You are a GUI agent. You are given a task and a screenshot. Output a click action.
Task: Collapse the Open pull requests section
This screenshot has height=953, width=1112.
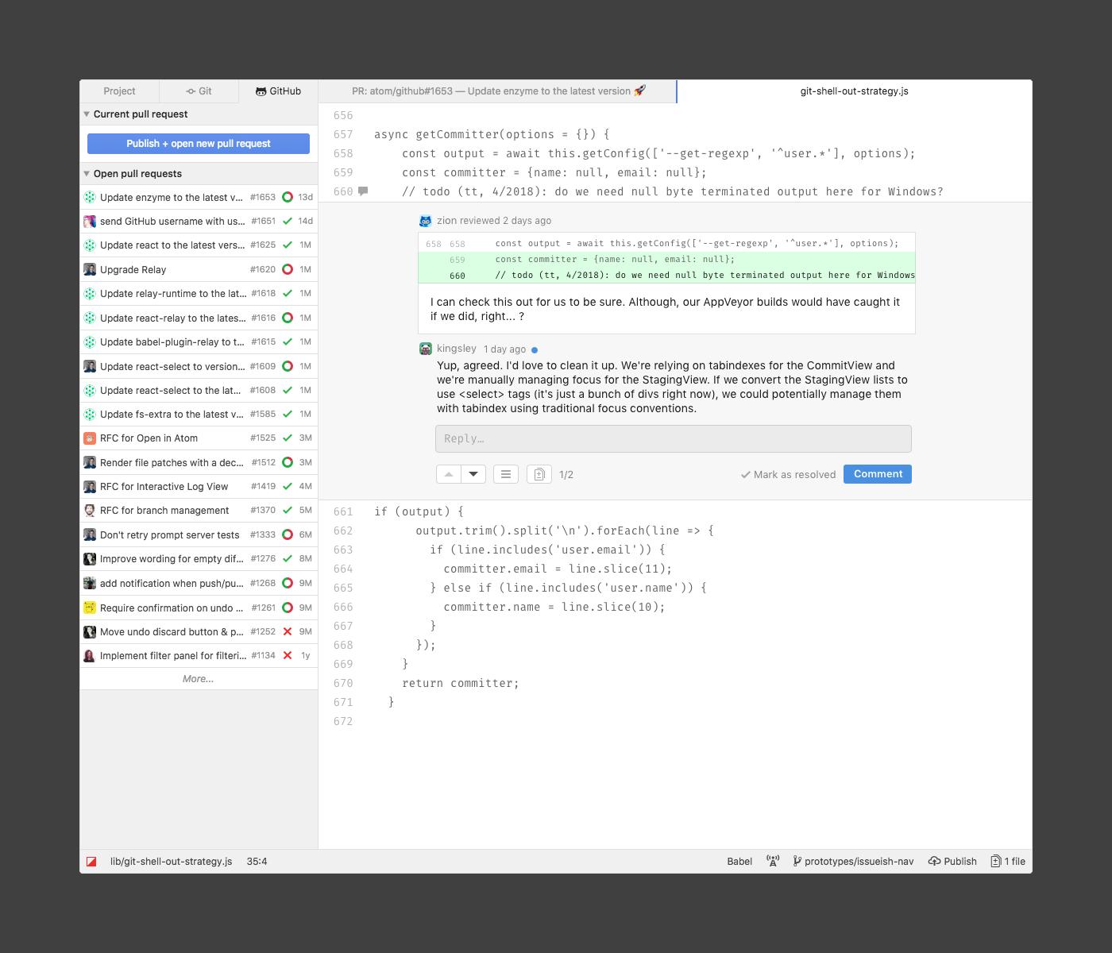coord(87,174)
